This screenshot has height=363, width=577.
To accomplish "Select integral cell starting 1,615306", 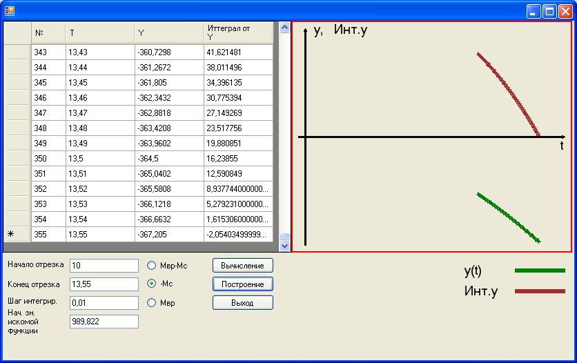I will (238, 219).
